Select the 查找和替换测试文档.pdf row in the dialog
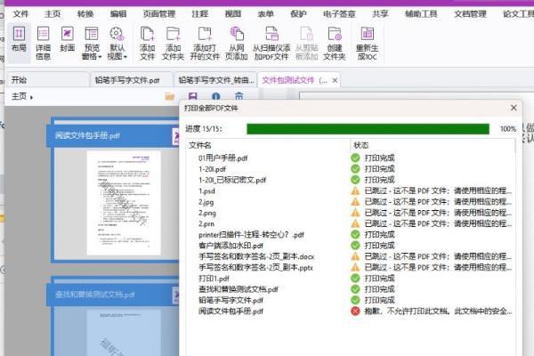534x356 pixels. point(350,289)
